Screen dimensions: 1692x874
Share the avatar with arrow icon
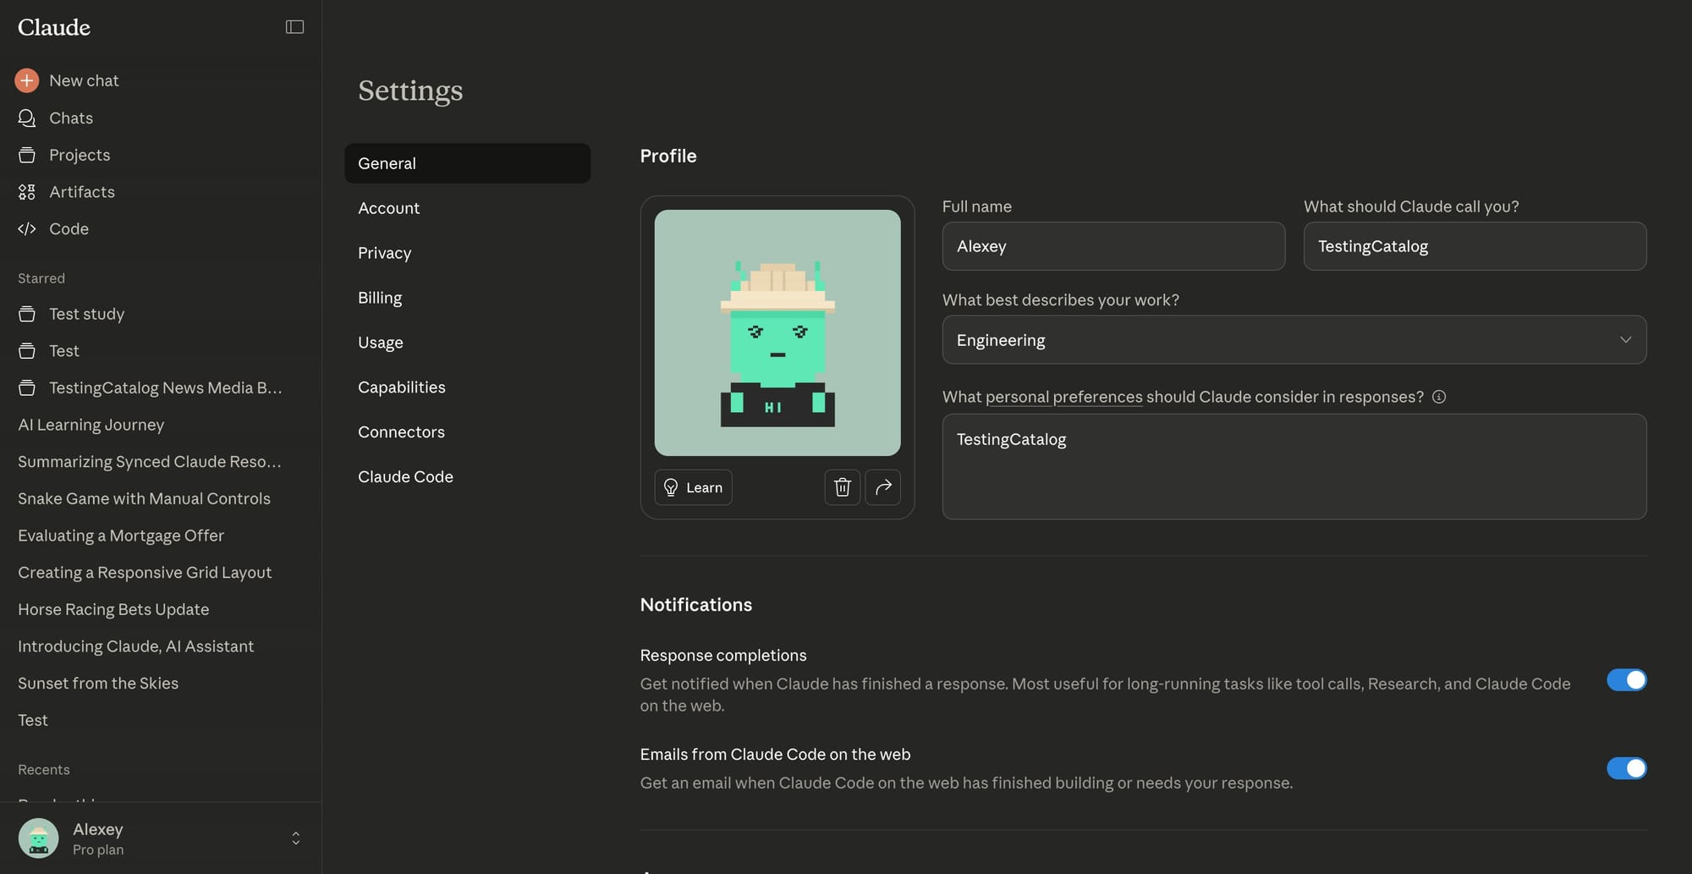pyautogui.click(x=882, y=487)
